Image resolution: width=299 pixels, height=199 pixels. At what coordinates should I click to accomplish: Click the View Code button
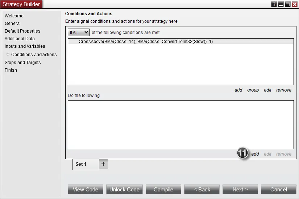click(x=86, y=190)
